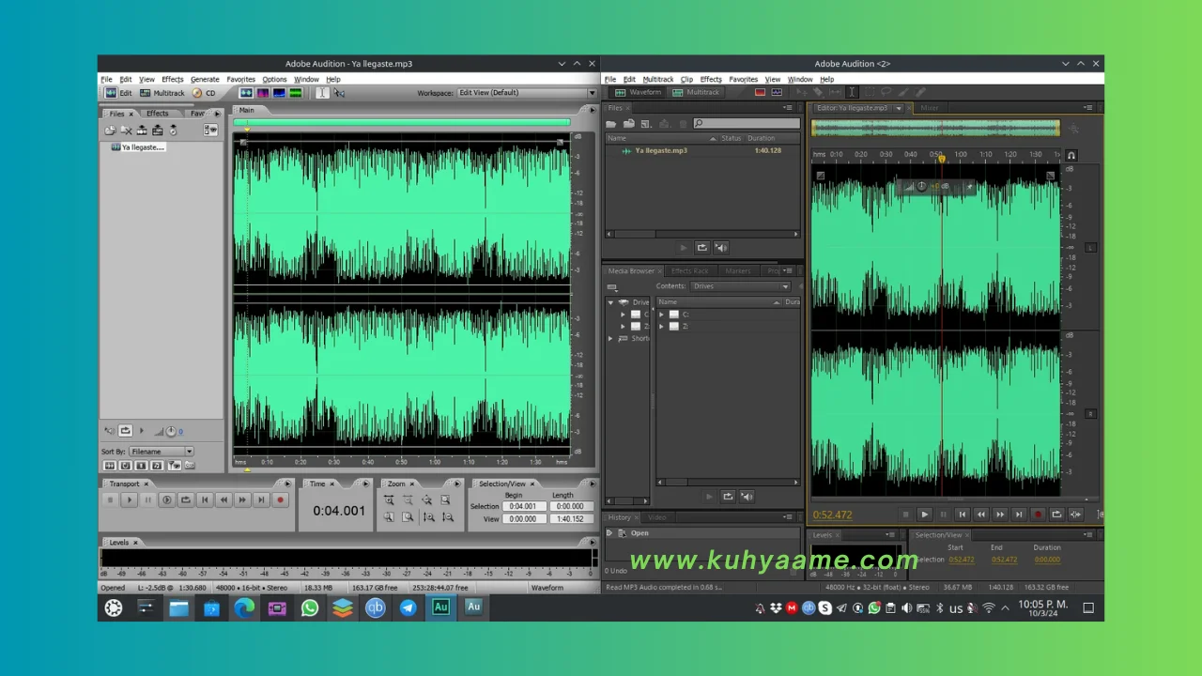1202x676 pixels.
Task: Click CD view button in left window
Action: coord(205,93)
